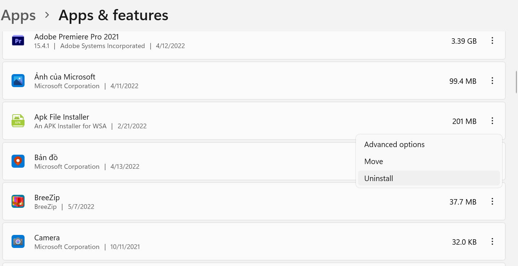
Task: Click the BreeZip app icon
Action: click(18, 201)
